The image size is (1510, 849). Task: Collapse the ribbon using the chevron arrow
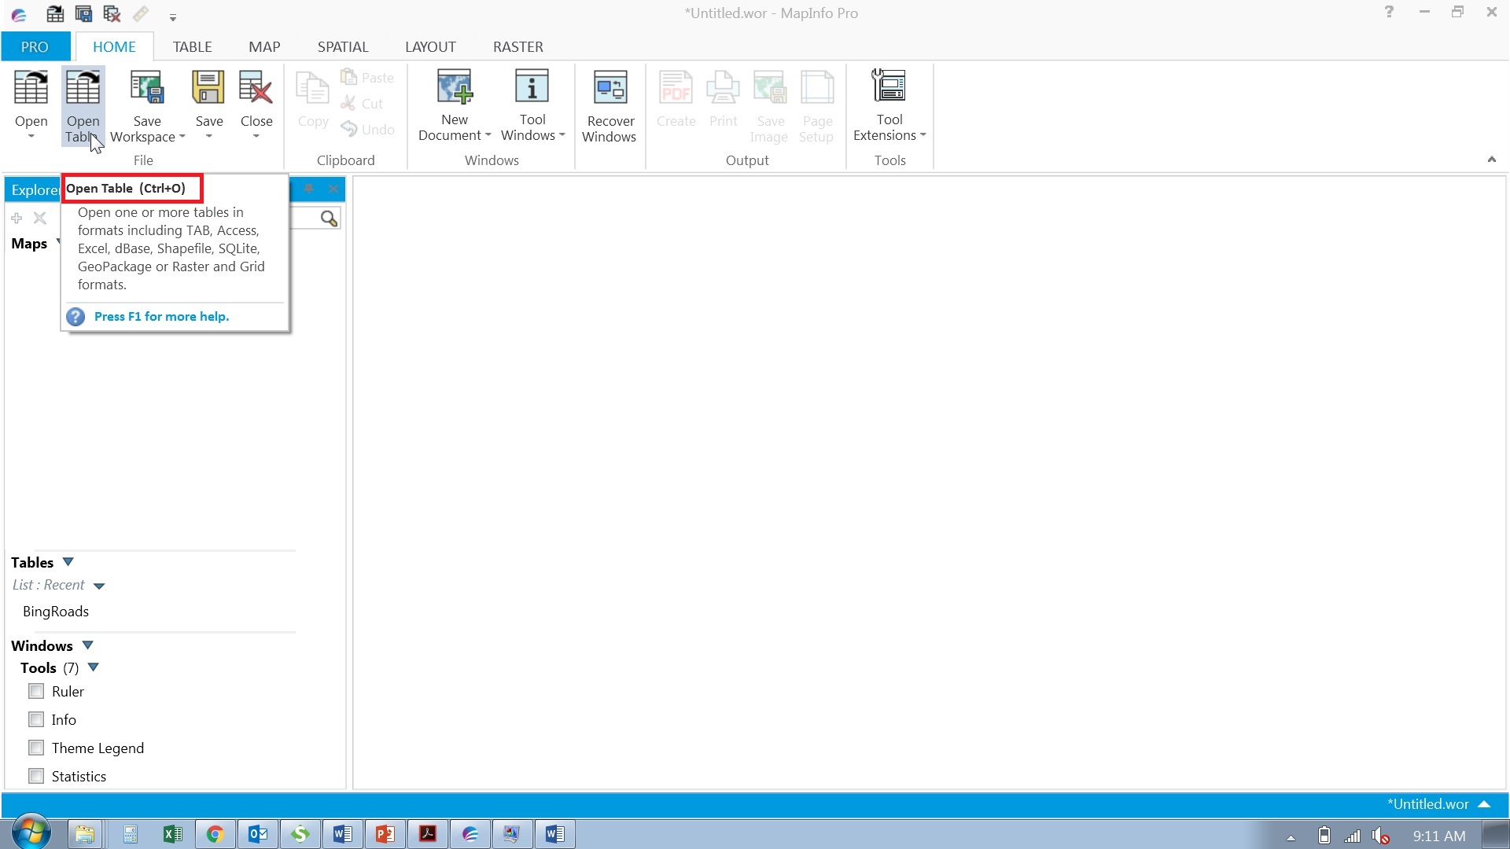(1491, 159)
